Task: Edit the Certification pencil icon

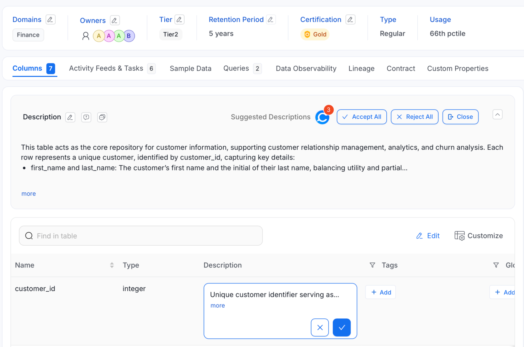Action: (x=350, y=19)
